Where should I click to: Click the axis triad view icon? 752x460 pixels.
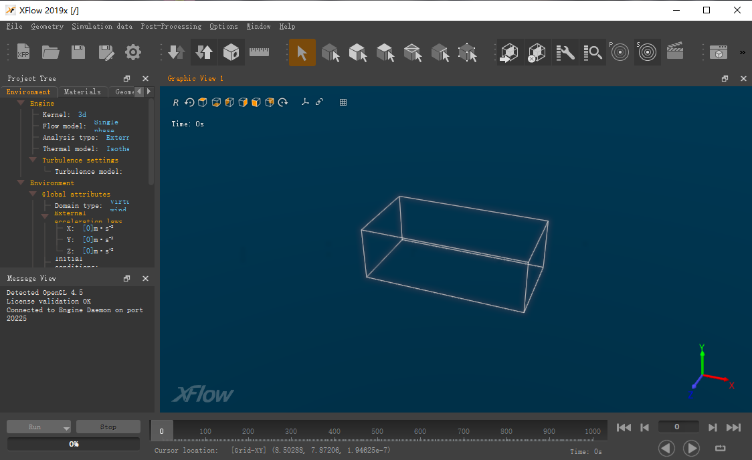[305, 102]
